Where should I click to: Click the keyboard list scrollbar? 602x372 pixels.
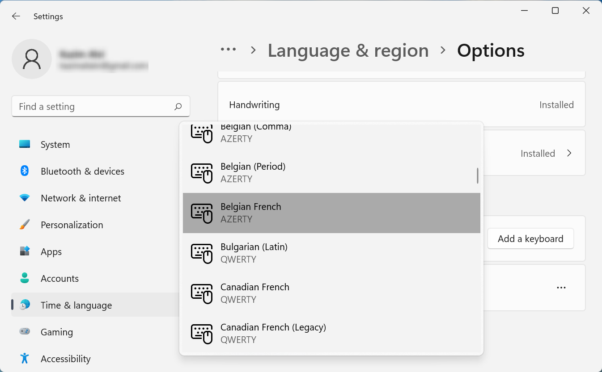477,174
